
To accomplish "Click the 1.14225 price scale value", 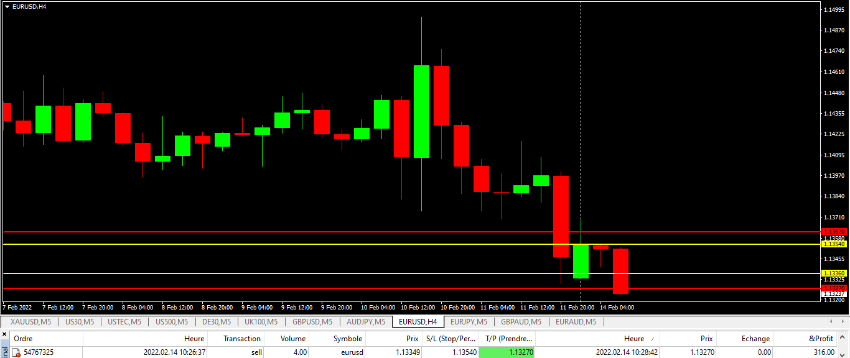I will coord(834,134).
